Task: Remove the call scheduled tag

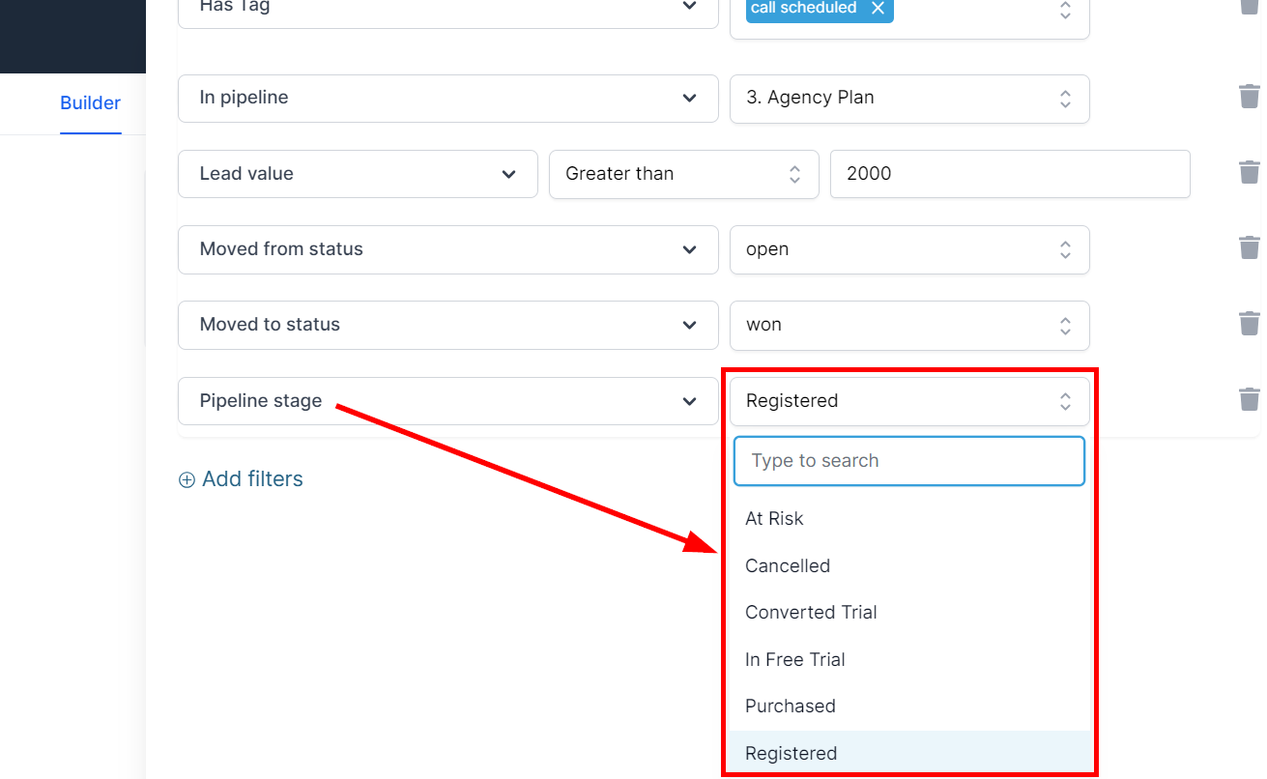Action: tap(878, 9)
